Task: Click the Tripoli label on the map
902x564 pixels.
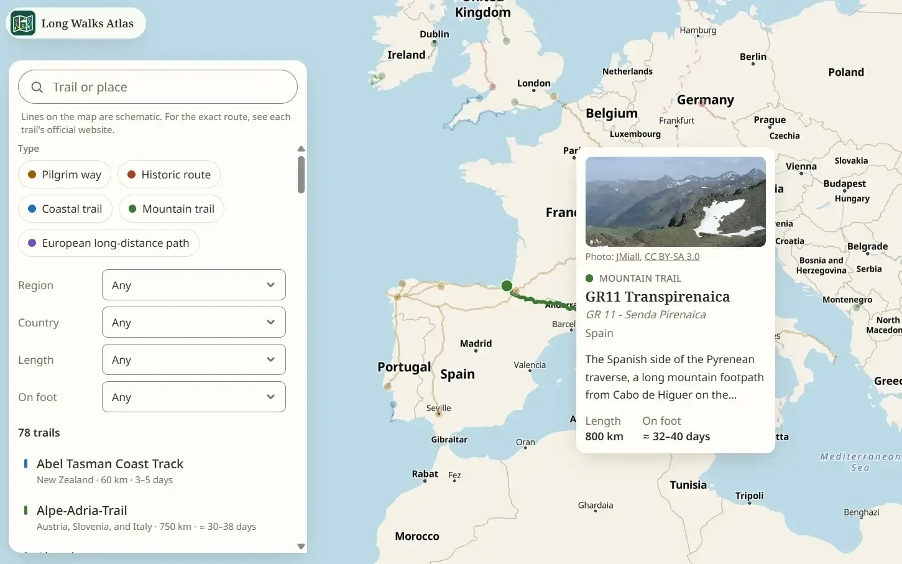Action: point(750,496)
